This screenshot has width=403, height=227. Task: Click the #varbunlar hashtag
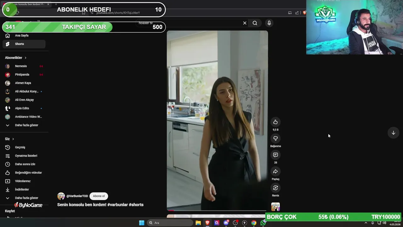click(x=117, y=205)
